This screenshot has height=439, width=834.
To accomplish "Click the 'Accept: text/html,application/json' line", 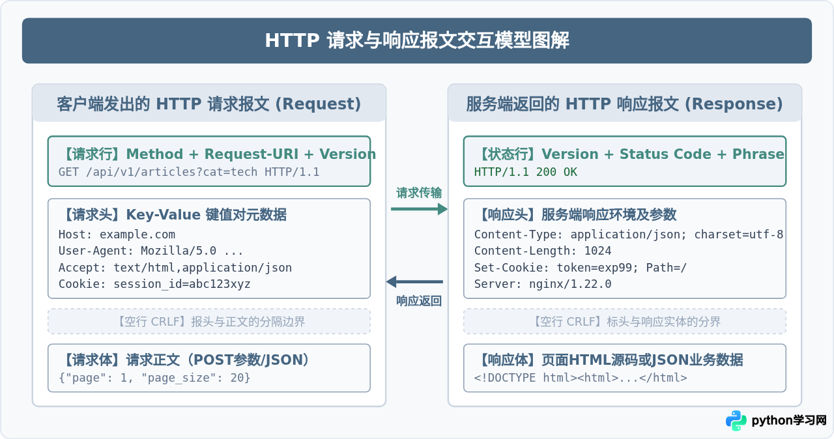I will tap(175, 268).
